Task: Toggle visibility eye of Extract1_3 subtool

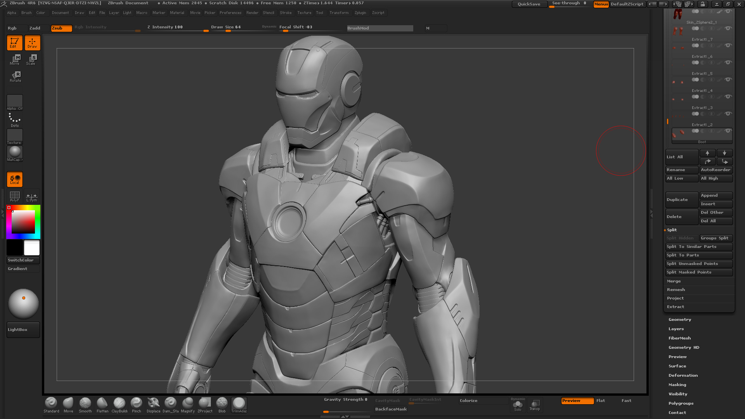Action: [x=728, y=97]
